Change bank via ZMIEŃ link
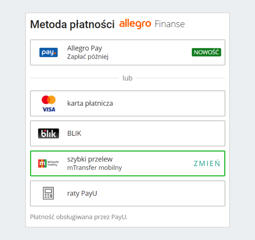Screen dimensions: 255x240 click(x=207, y=163)
